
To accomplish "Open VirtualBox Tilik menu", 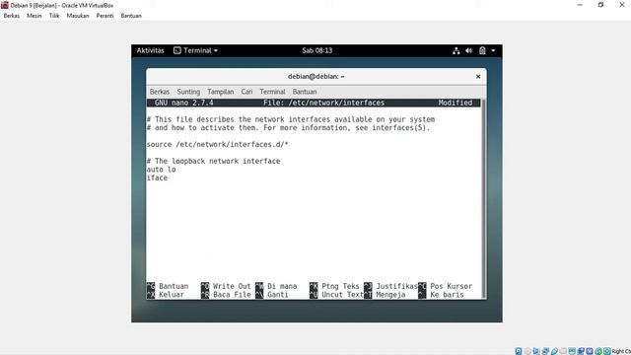I will (54, 16).
